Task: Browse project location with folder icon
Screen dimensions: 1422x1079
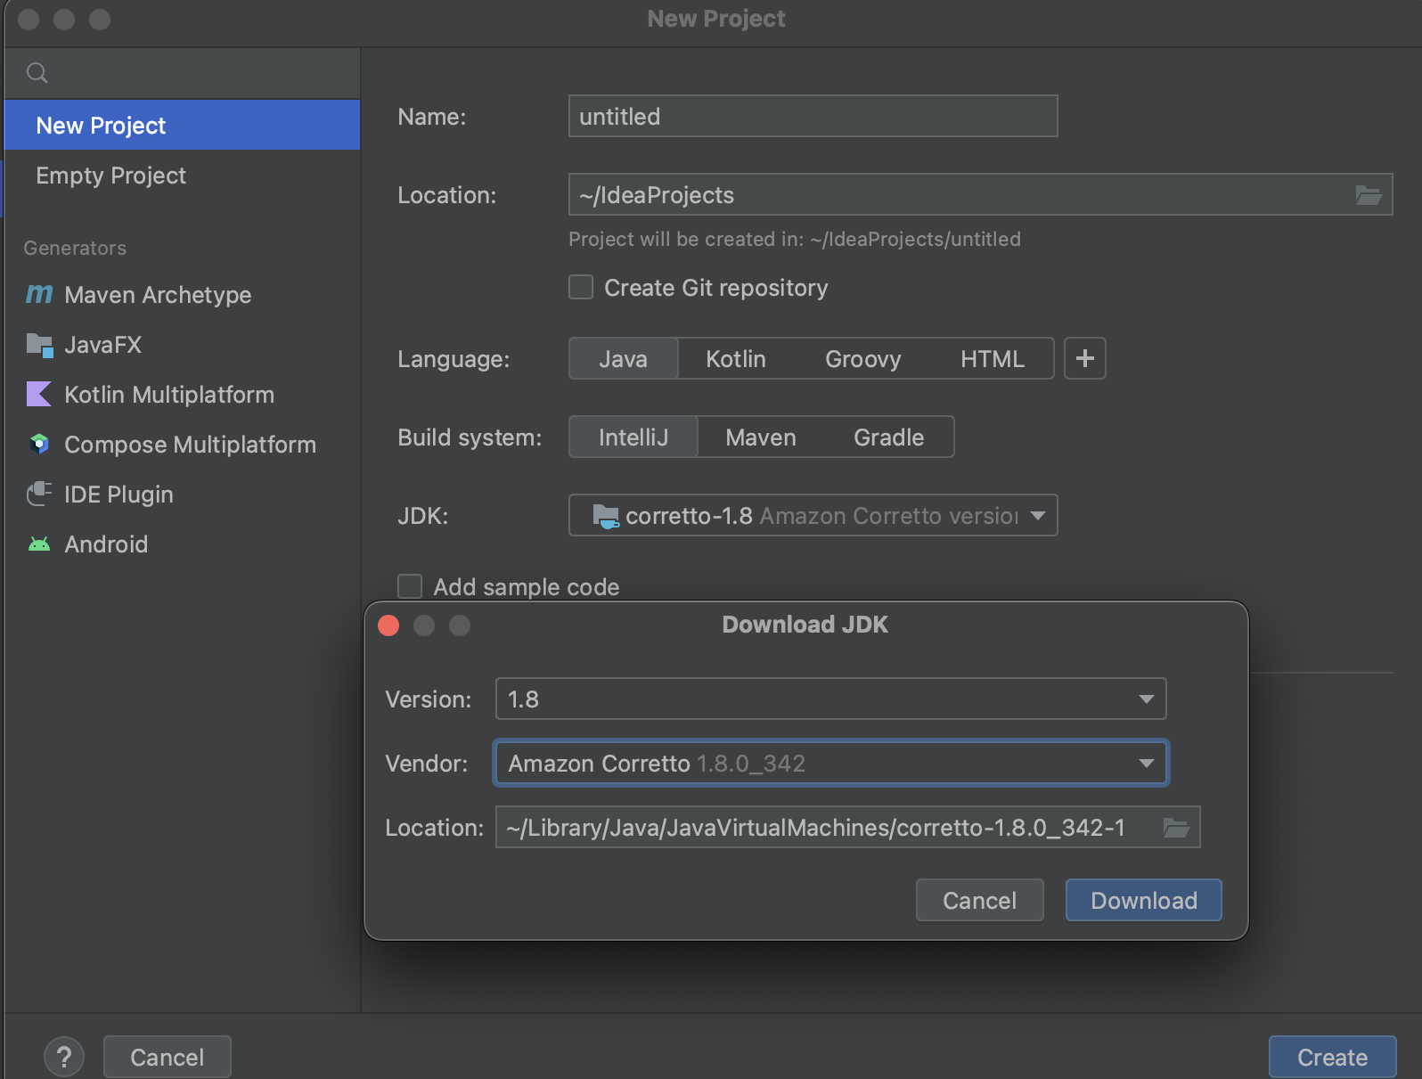Action: pyautogui.click(x=1368, y=194)
